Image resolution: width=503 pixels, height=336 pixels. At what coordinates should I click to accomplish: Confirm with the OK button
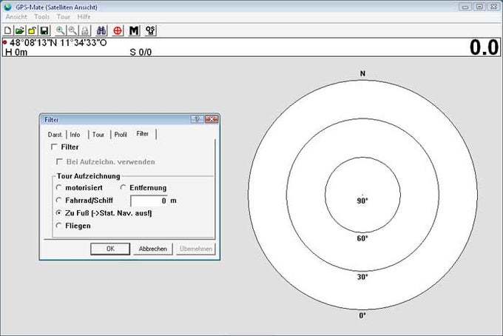point(110,249)
